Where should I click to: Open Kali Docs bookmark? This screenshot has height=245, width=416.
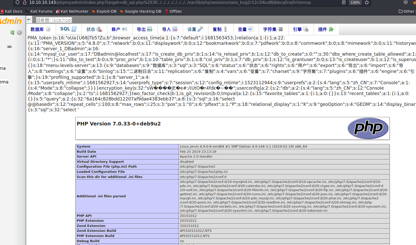[x=11, y=11]
